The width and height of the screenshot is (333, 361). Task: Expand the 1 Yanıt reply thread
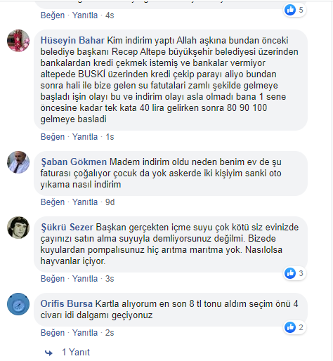(76, 352)
